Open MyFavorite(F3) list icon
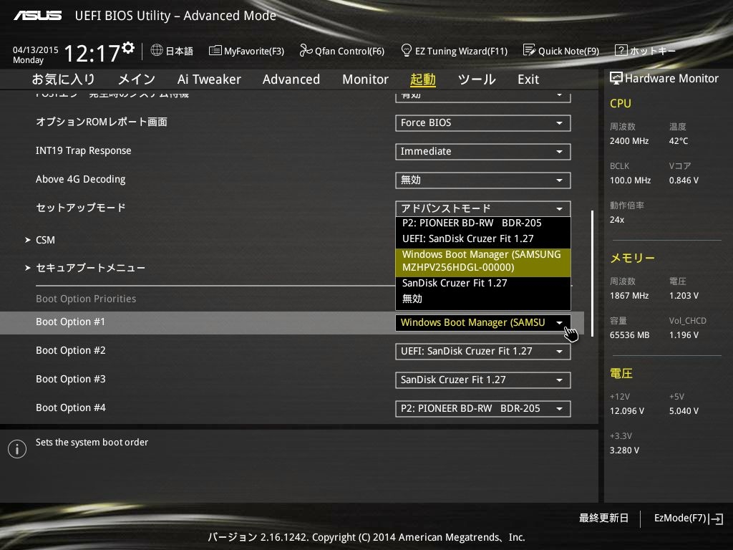The image size is (733, 550). click(x=215, y=51)
